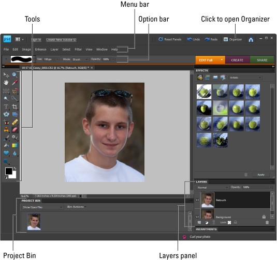This screenshot has width=277, height=260.
Task: Open the Organizer
Action: 232,39
